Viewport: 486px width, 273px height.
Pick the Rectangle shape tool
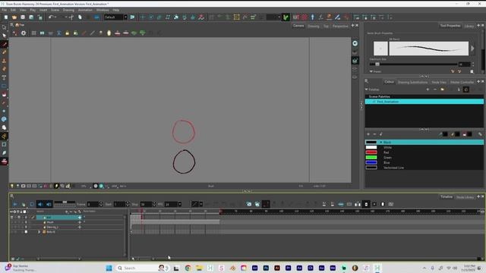pos(4,86)
